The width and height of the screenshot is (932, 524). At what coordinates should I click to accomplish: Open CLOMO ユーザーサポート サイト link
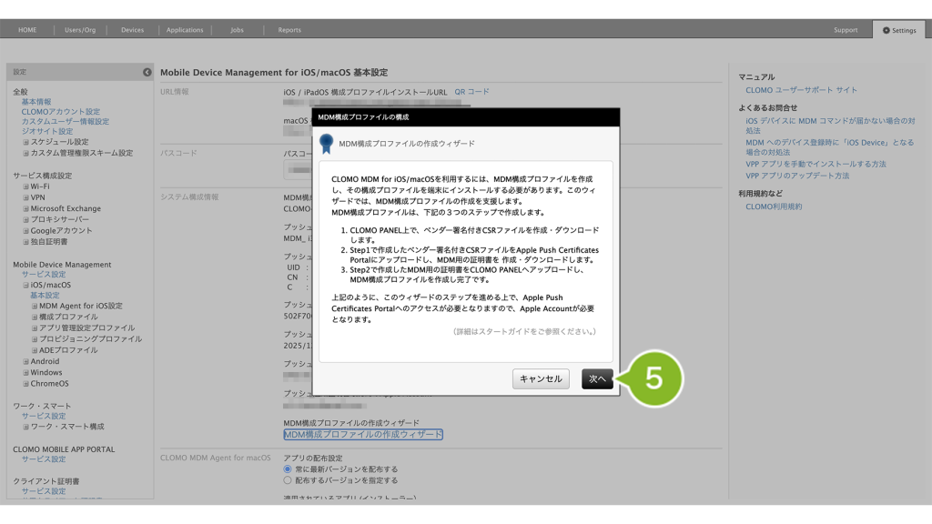801,90
